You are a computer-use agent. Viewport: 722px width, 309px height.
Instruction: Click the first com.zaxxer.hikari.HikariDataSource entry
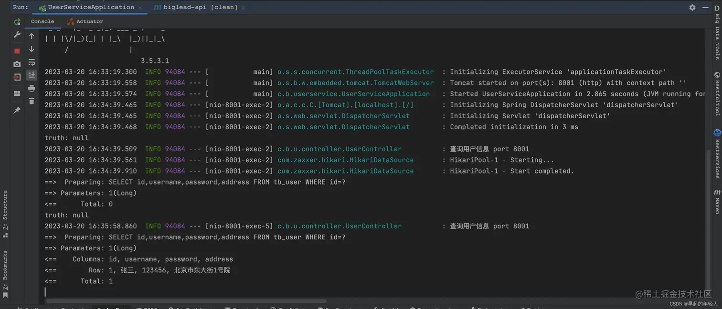(x=345, y=160)
